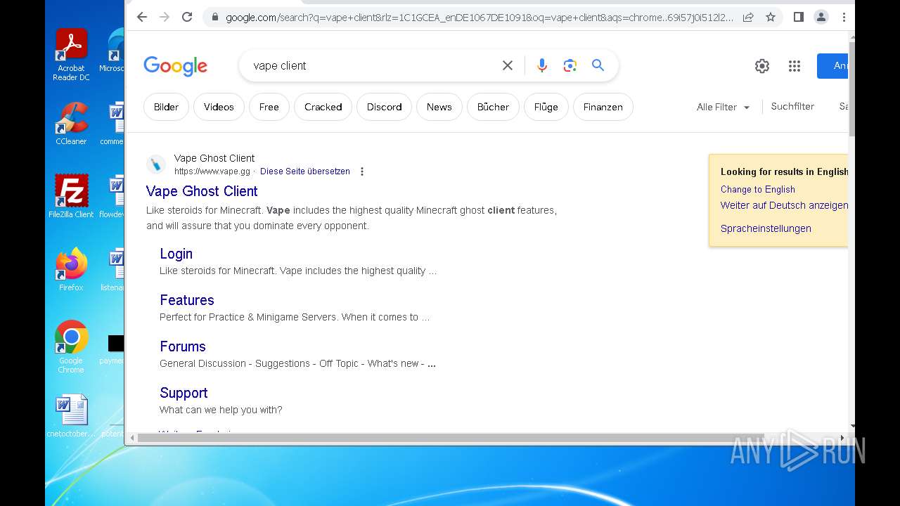Switch to Videos results

219,107
